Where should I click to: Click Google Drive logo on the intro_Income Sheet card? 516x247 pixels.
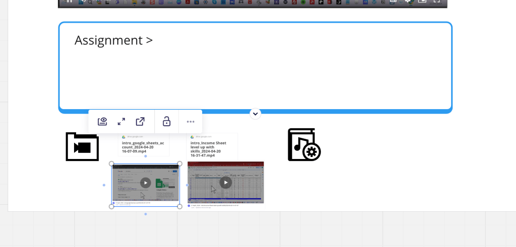pyautogui.click(x=192, y=137)
